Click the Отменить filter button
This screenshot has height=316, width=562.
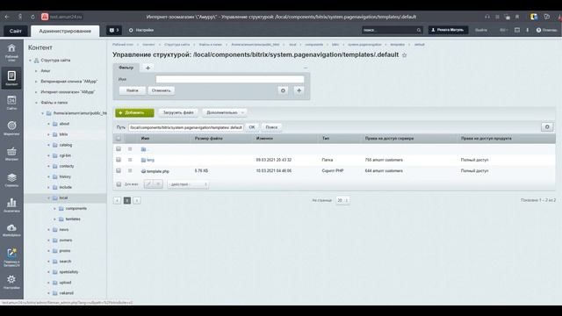tap(161, 90)
